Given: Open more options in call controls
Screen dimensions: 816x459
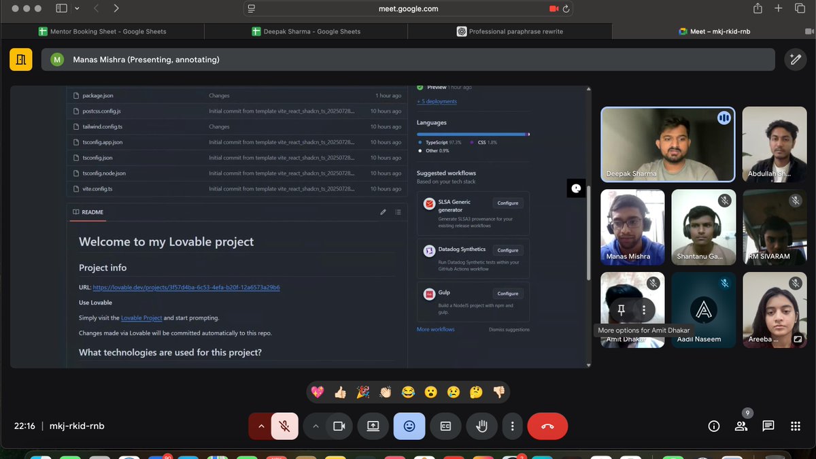Looking at the screenshot, I should pyautogui.click(x=512, y=426).
